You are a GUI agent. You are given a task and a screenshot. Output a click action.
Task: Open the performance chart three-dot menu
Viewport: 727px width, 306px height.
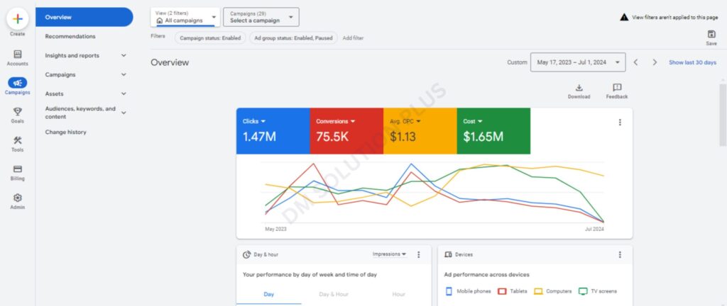tap(620, 123)
